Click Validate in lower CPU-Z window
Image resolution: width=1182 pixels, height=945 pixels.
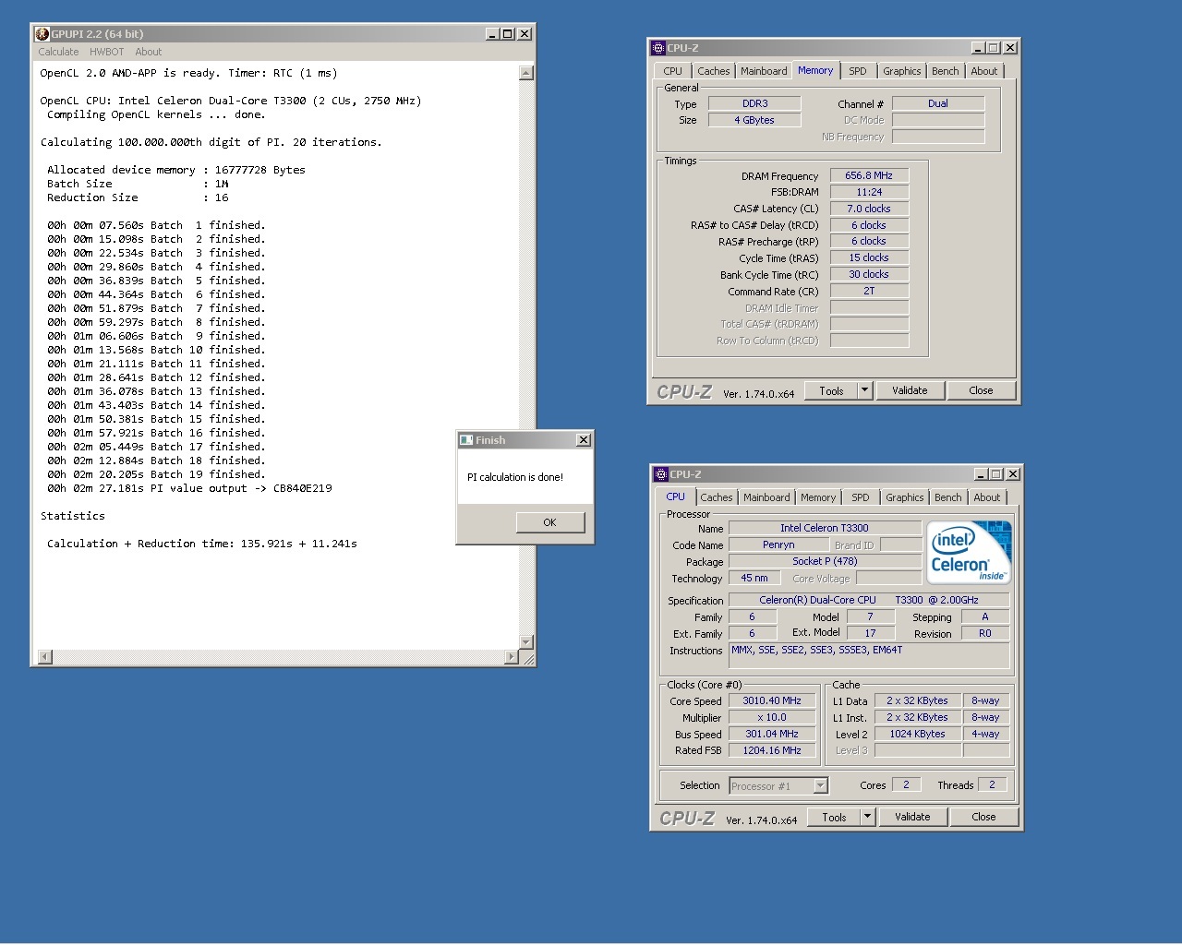[x=912, y=817]
